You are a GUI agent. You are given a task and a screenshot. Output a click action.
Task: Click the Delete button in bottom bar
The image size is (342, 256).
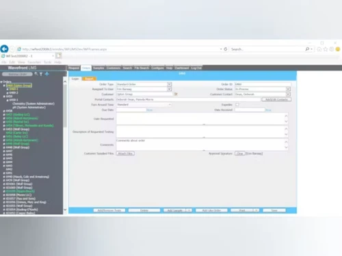click(144, 210)
